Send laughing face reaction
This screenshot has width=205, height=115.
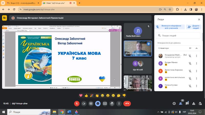coord(102,96)
